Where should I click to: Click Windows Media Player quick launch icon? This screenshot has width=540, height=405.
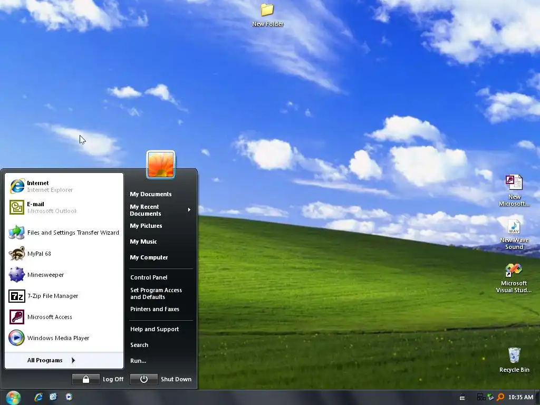[69, 397]
